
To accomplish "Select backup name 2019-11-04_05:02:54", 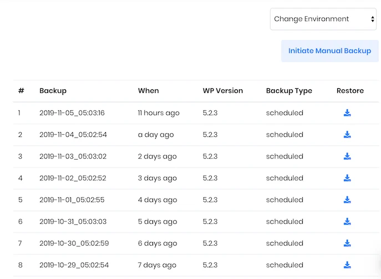I will click(x=73, y=135).
